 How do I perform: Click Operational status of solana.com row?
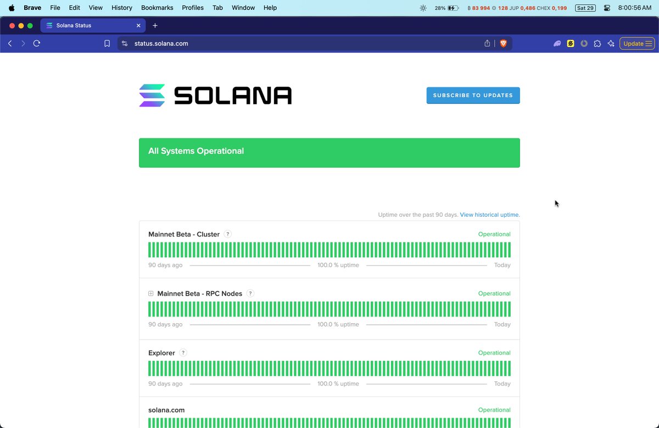[494, 410]
